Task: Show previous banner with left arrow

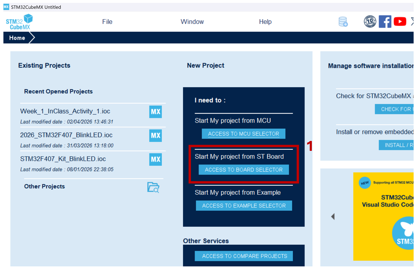Action: pyautogui.click(x=333, y=216)
